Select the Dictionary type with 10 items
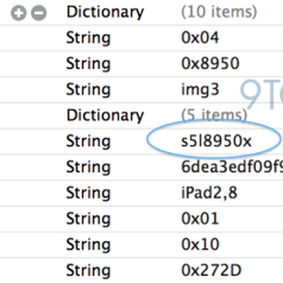The width and height of the screenshot is (283, 283). coord(105,12)
